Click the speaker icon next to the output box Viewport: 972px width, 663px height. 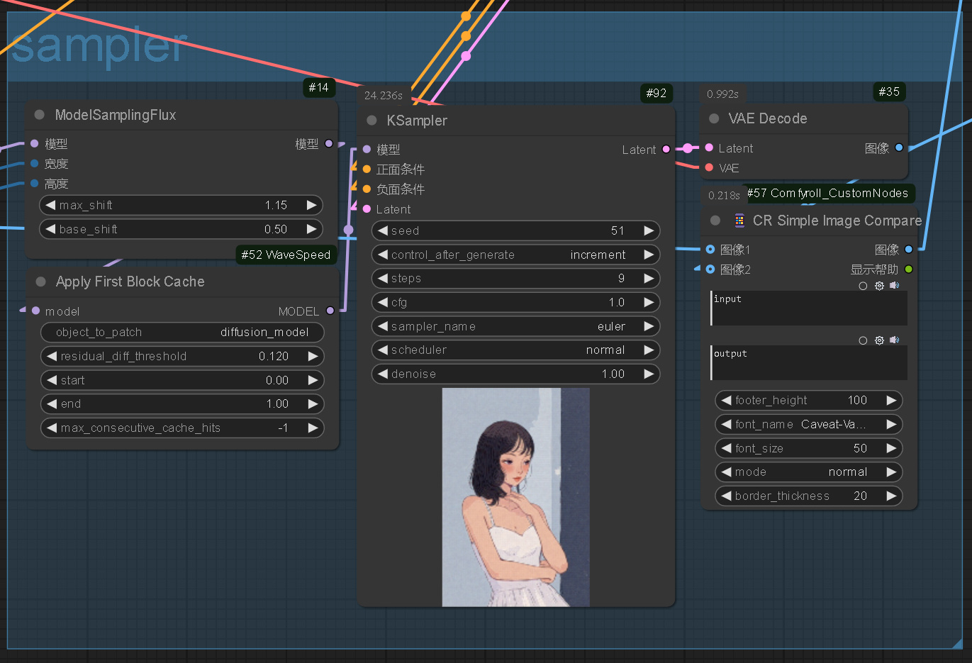[895, 340]
